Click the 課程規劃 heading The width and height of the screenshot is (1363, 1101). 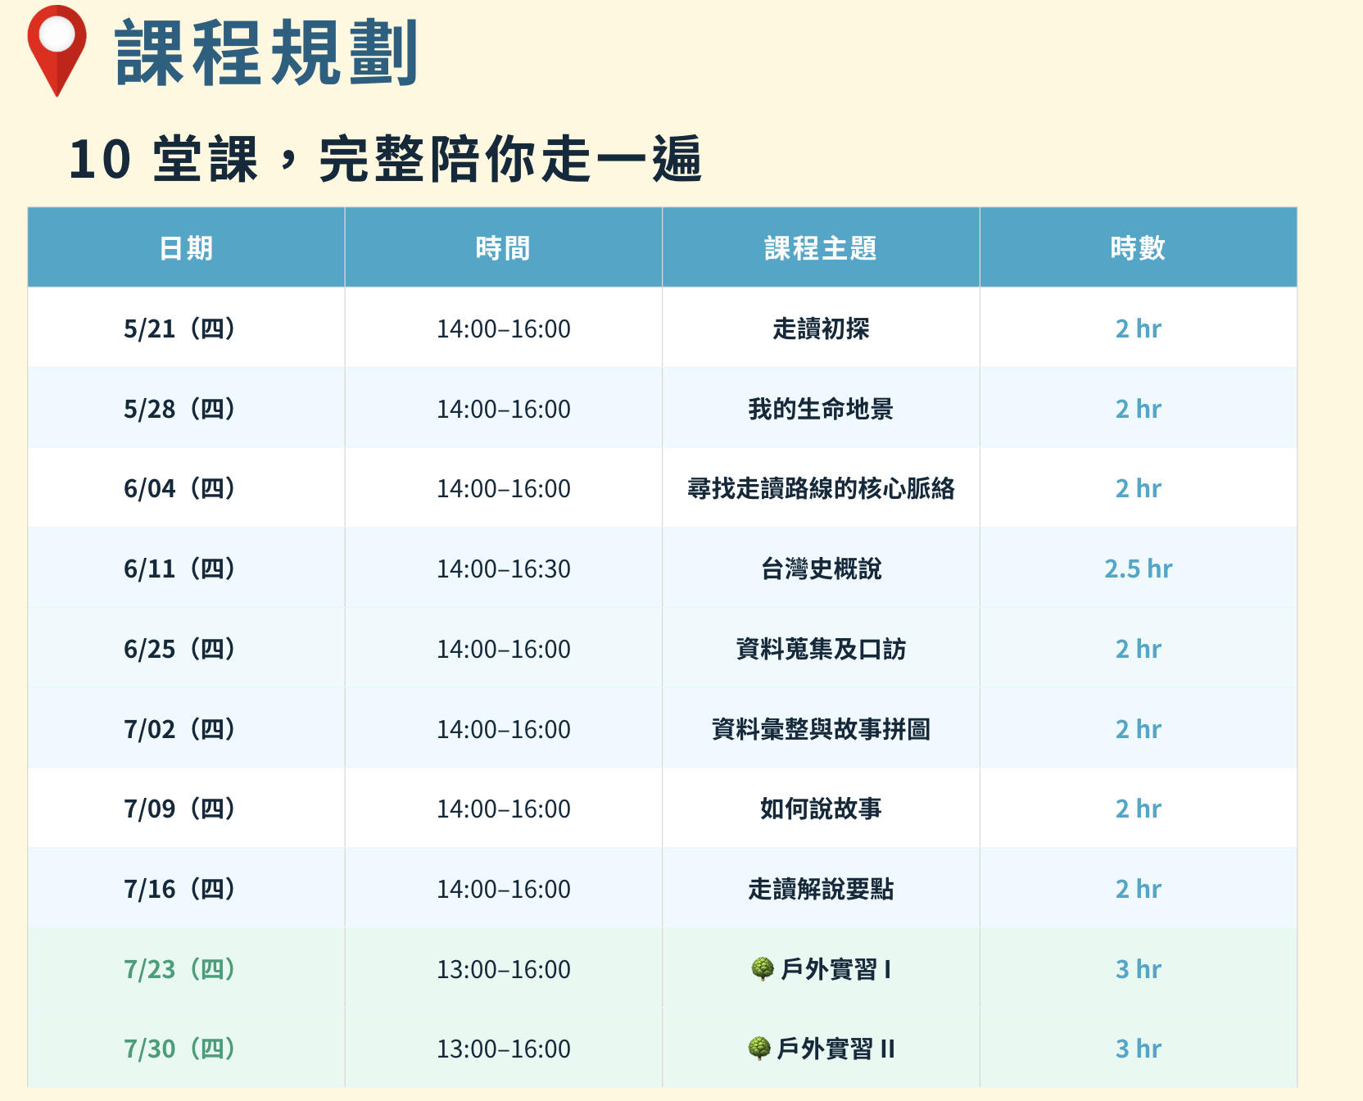point(267,53)
